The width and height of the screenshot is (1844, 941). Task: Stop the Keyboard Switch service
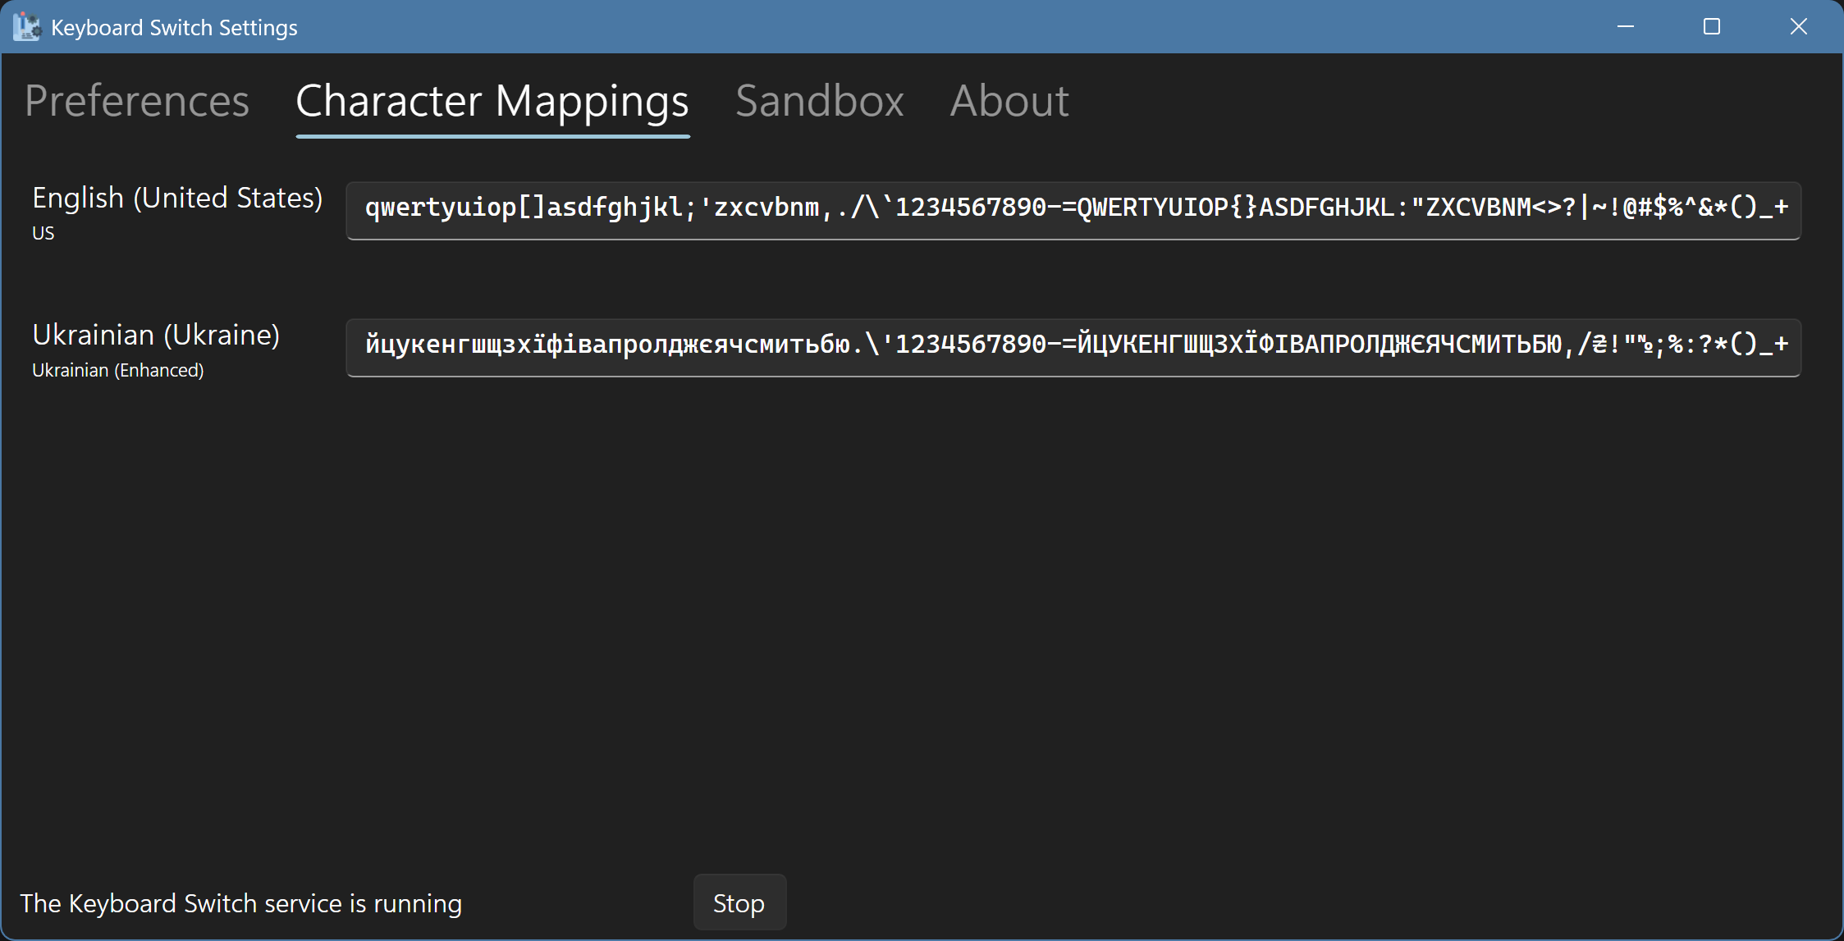click(x=739, y=902)
